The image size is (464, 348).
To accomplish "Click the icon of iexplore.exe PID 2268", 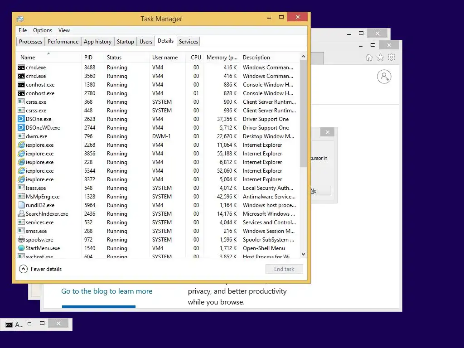I will (21, 145).
